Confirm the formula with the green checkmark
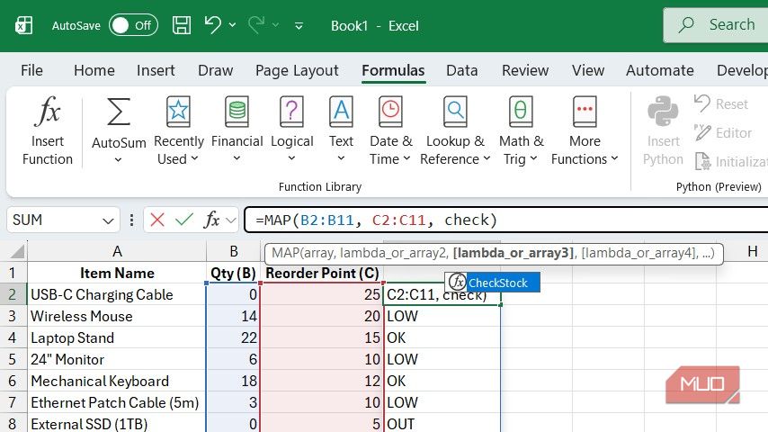The image size is (768, 432). pos(184,220)
